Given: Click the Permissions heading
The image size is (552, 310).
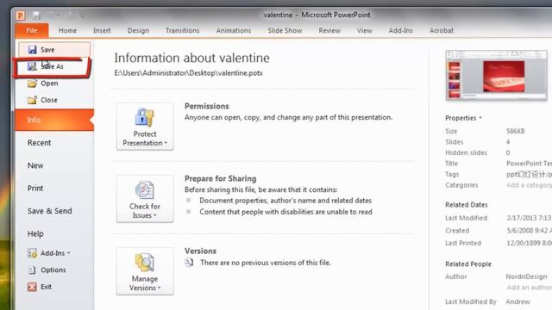Looking at the screenshot, I should 207,106.
